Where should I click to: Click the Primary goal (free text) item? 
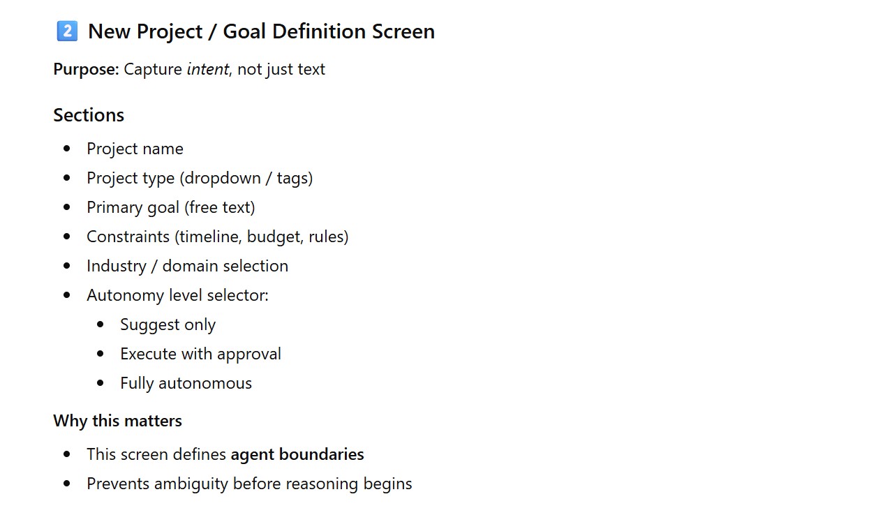(x=171, y=207)
